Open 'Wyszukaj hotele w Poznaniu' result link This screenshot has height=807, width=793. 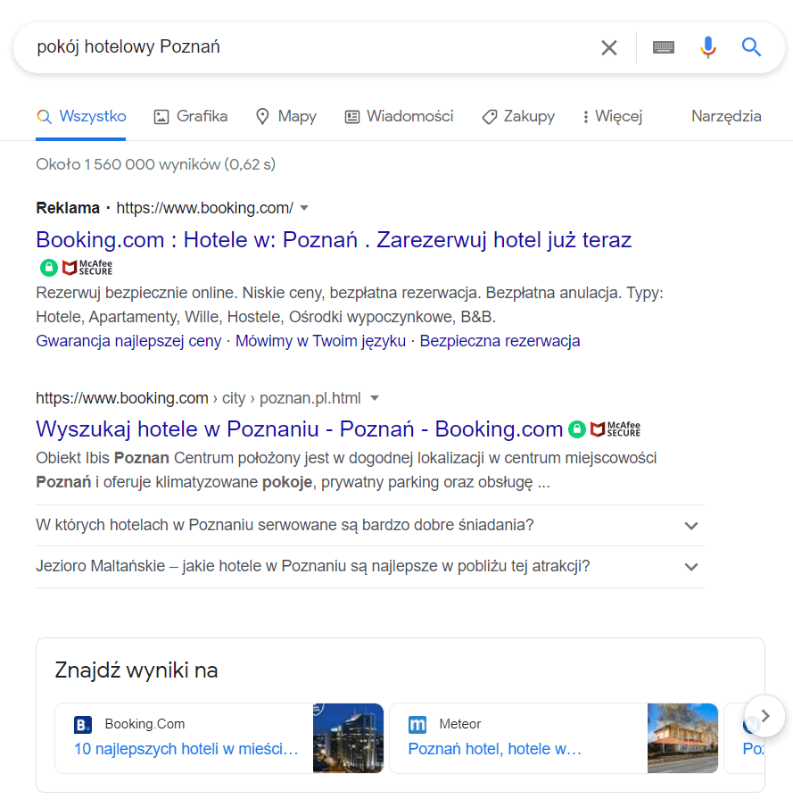[x=299, y=429]
